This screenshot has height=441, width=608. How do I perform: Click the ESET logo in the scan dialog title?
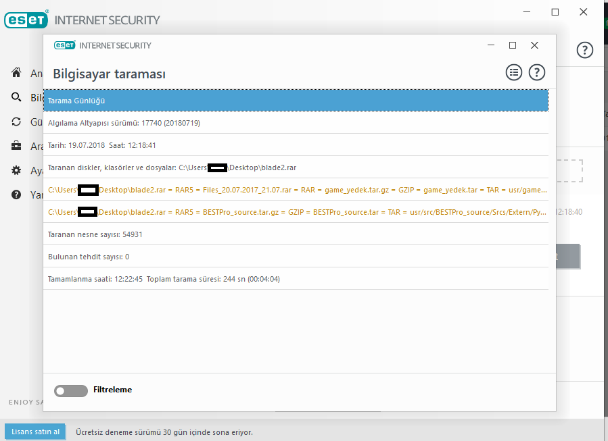coord(64,45)
